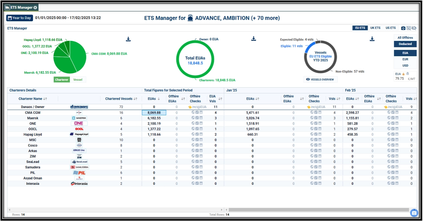
Task: Sort the EUA Vsls column
Action: point(215,99)
